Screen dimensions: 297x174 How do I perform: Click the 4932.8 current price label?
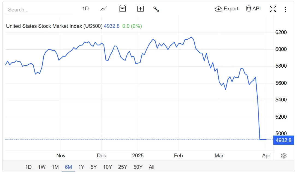284,140
